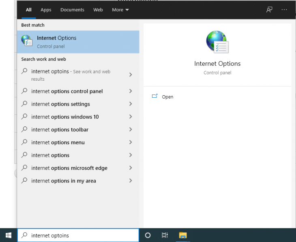The image size is (296, 242).
Task: Click the Internet Options title in preview pane
Action: 217,64
